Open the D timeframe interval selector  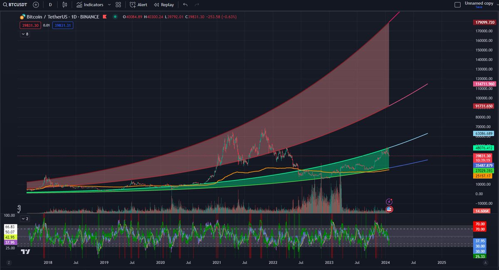50,5
